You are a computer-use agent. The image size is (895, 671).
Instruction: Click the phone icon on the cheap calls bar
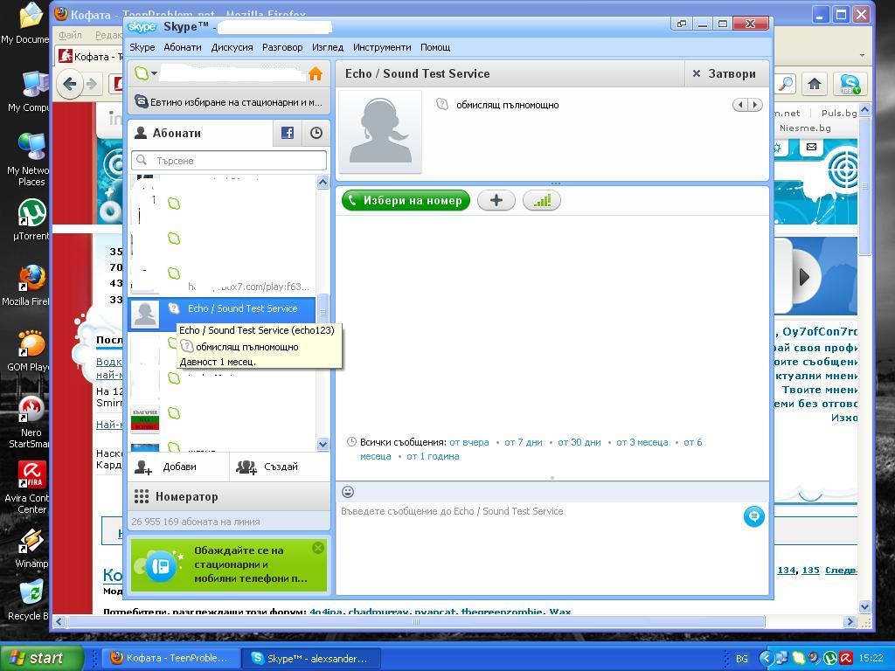(x=141, y=102)
